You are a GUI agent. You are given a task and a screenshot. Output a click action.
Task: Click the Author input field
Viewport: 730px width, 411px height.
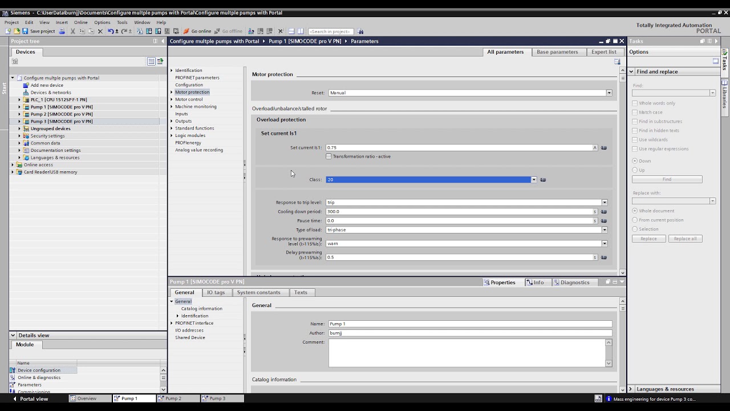coord(470,333)
